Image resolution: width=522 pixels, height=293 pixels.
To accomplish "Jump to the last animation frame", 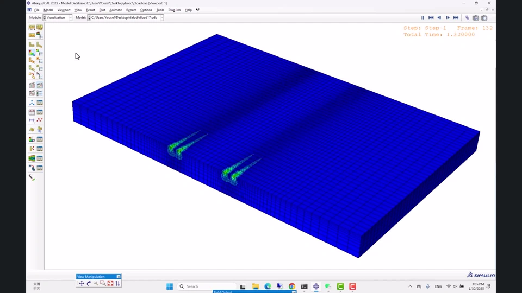I will (456, 17).
